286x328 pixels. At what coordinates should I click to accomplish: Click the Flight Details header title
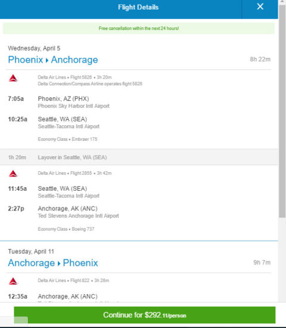pyautogui.click(x=138, y=7)
